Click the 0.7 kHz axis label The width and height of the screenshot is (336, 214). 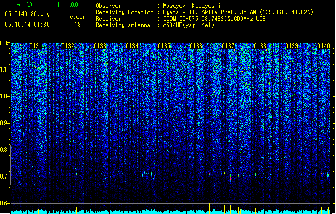point(4,177)
